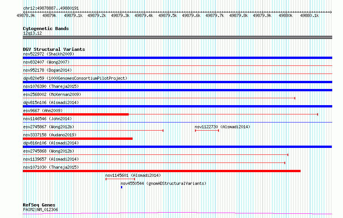Click dgv815n106 (Alsmadi2014) label
This screenshot has height=218, width=343.
[x=51, y=102]
